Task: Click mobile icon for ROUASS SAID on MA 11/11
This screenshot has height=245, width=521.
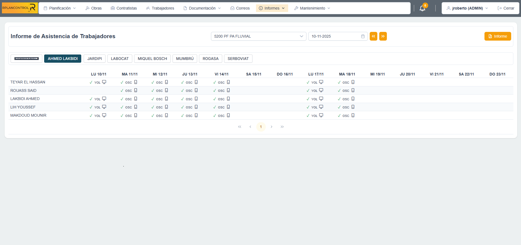Action: (135, 90)
